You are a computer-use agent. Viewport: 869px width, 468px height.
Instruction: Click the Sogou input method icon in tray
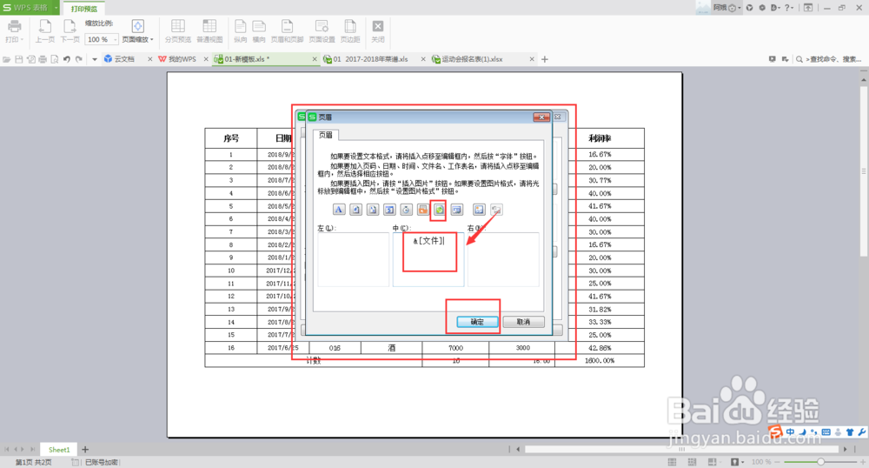click(x=776, y=431)
